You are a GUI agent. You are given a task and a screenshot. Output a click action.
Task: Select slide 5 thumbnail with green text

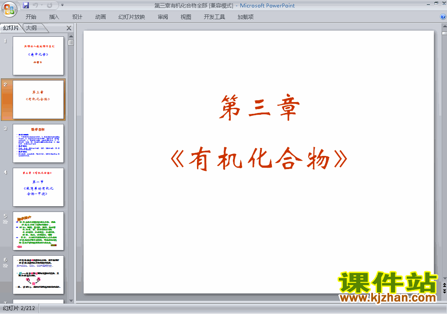tap(38, 231)
